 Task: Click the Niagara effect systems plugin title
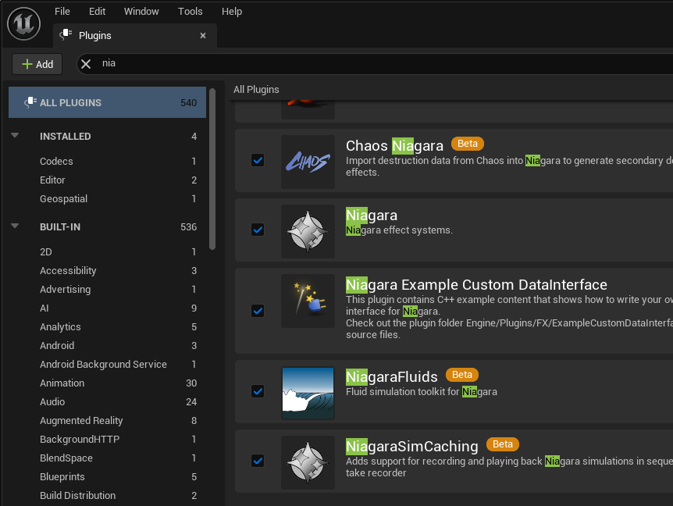372,215
